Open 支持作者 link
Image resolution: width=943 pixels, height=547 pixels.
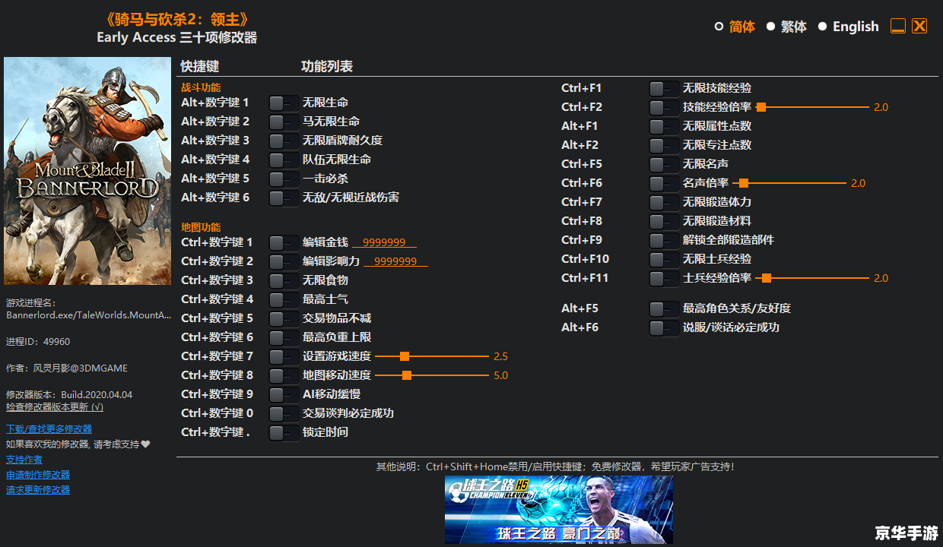[x=24, y=460]
